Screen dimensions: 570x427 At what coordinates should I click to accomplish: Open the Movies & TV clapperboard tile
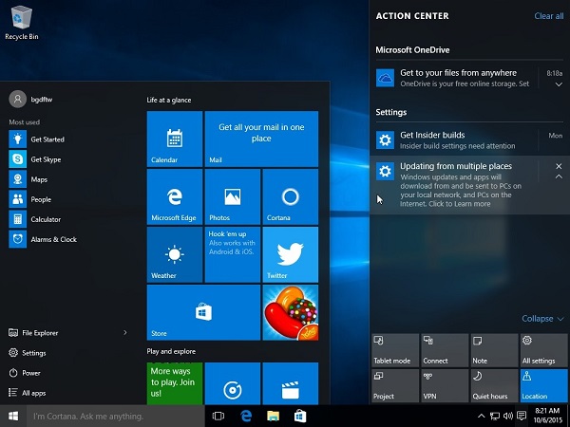pos(291,383)
